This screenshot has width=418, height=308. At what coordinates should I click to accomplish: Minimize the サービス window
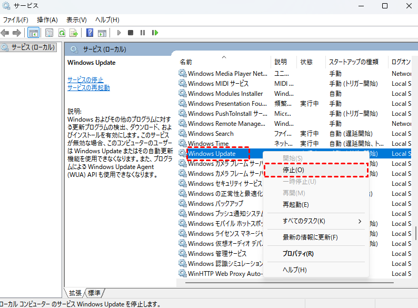[361, 6]
